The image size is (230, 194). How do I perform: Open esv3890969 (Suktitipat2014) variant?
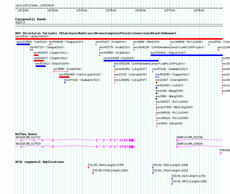click(x=80, y=74)
